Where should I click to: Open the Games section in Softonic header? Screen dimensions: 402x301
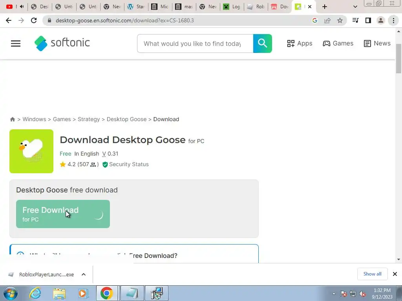coord(338,43)
